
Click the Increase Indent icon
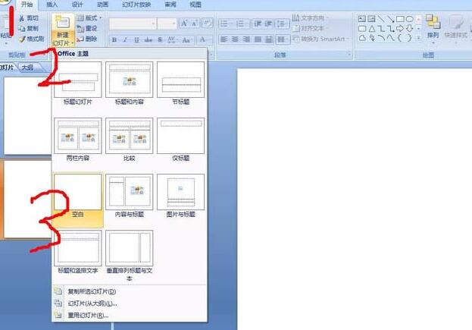click(x=268, y=24)
